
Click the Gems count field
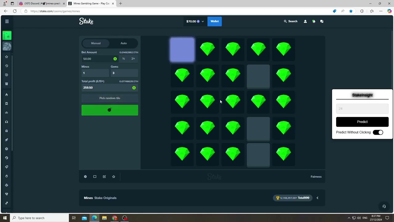point(124,73)
